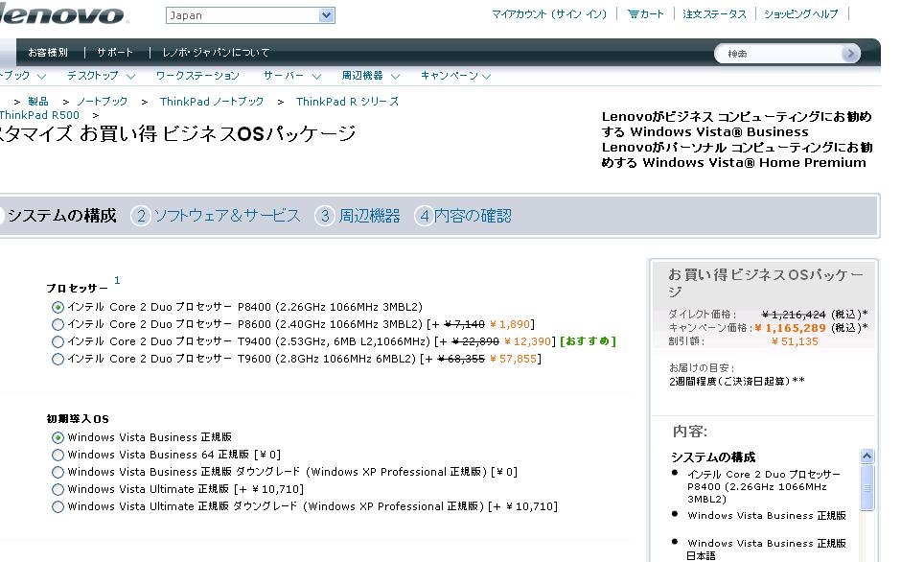Viewport: 901px width, 562px height.
Task: Click step 2 circle number icon
Action: click(141, 216)
